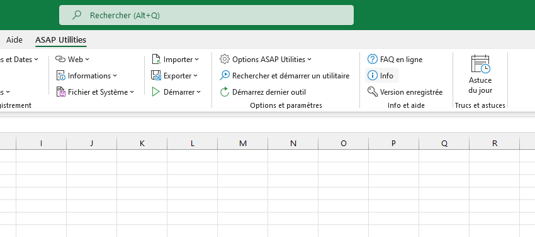Screen dimensions: 535x237
Task: Click the Astuce du jour calendar icon
Action: click(x=480, y=64)
